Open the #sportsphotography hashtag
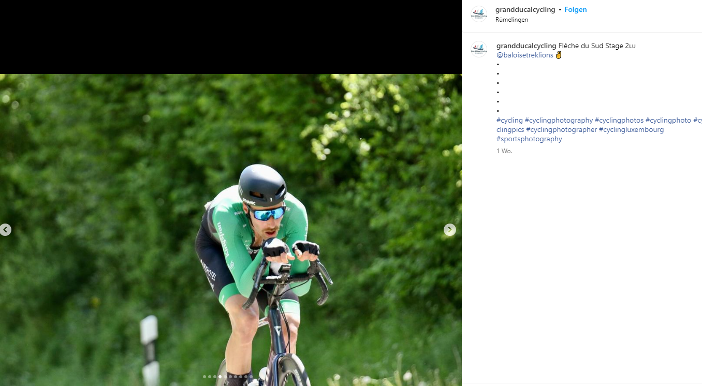Viewport: 702px width, 386px height. pyautogui.click(x=529, y=139)
